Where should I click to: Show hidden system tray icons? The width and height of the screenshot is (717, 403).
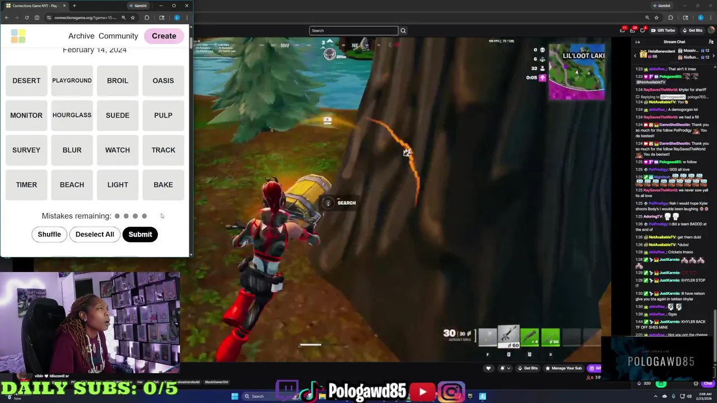[655, 396]
